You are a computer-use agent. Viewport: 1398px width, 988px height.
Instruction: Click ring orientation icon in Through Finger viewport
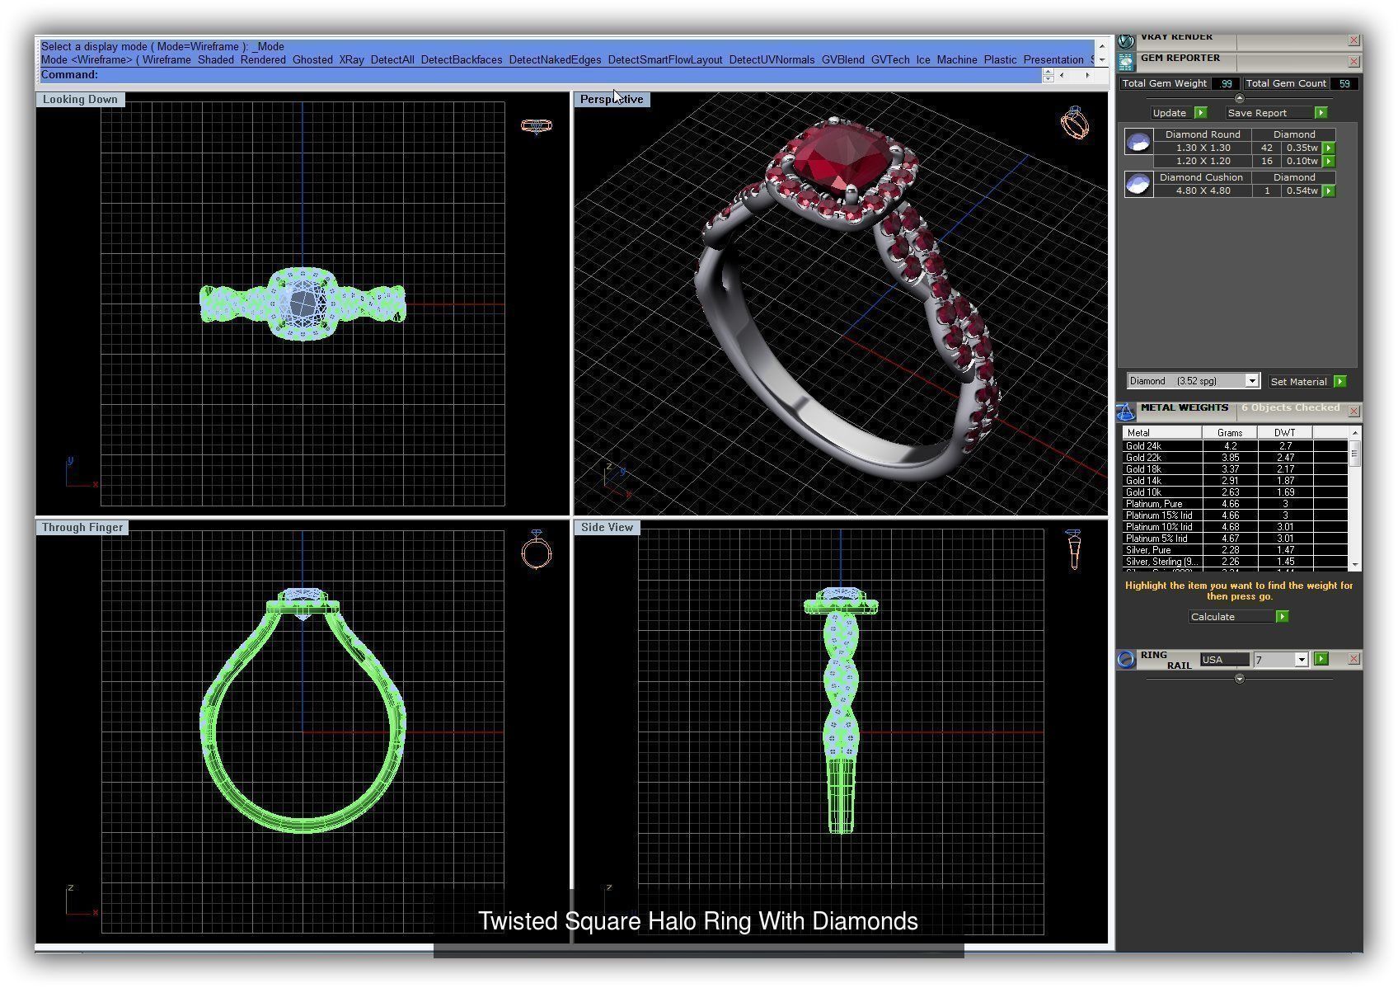coord(536,549)
